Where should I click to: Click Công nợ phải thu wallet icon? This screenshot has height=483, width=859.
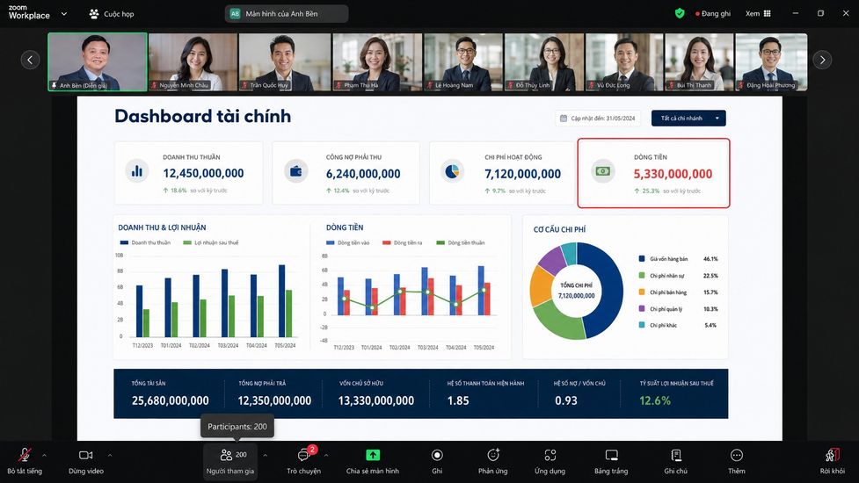point(295,171)
